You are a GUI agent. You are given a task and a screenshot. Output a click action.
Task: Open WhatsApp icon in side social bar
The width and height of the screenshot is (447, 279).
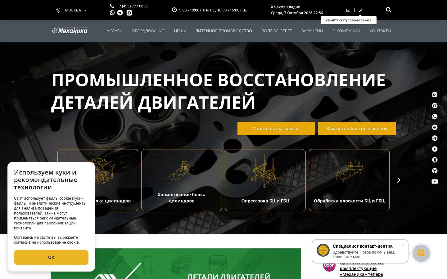point(435,117)
